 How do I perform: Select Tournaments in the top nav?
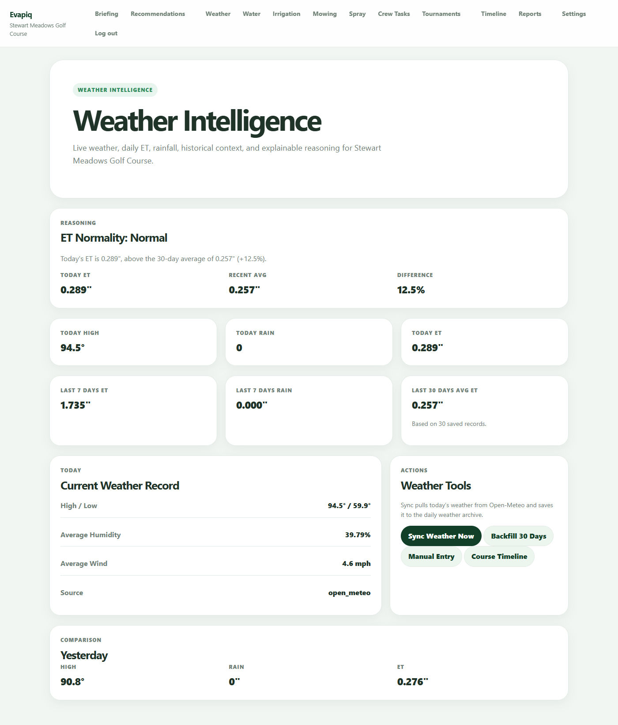coord(441,14)
